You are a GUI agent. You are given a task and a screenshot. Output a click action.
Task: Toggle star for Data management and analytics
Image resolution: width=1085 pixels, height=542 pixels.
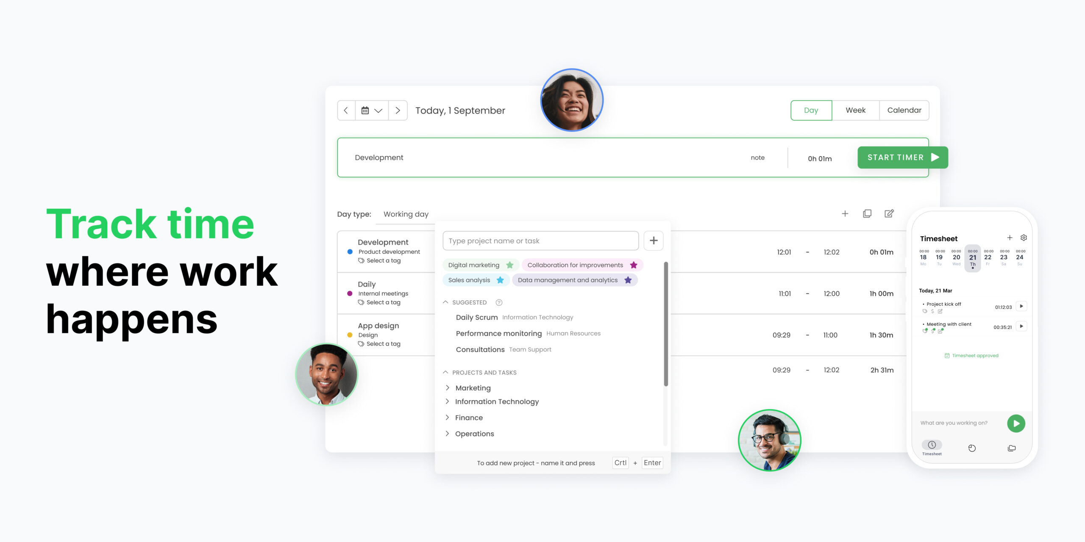point(628,280)
